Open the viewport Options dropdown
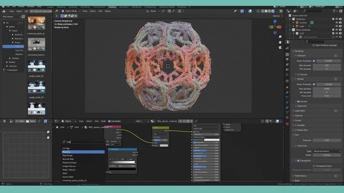Image resolution: width=344 pixels, height=193 pixels. click(x=277, y=16)
